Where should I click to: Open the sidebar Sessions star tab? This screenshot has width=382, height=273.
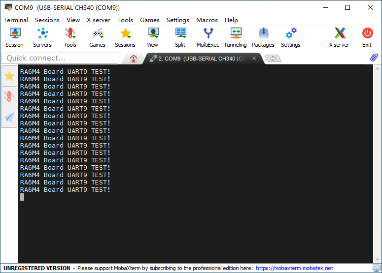click(x=9, y=76)
